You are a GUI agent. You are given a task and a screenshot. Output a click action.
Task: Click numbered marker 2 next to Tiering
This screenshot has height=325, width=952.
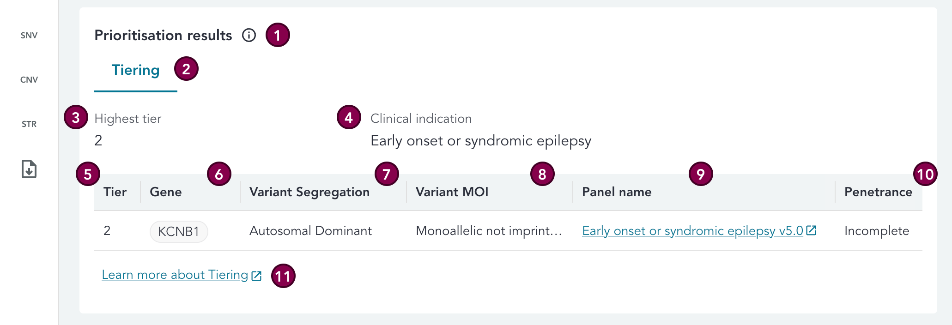186,69
